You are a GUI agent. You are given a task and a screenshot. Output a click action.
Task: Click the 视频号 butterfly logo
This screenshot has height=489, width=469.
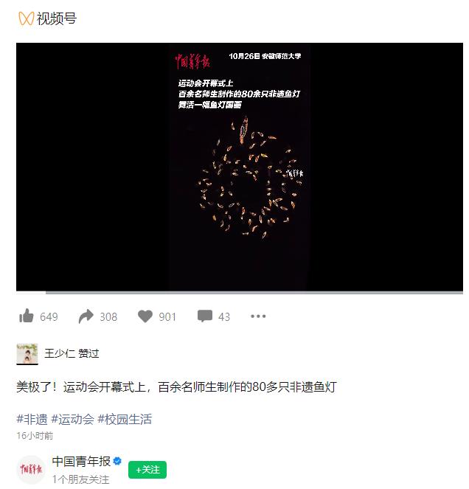click(26, 18)
